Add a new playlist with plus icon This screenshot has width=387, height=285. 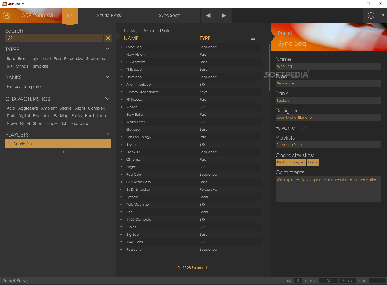(64, 152)
